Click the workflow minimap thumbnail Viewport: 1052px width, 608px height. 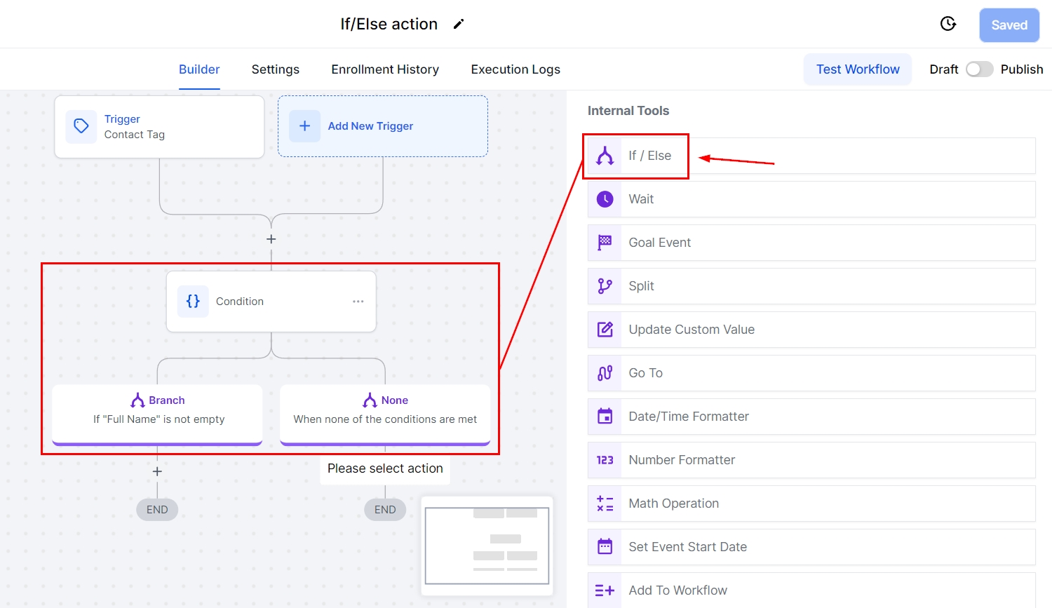[x=487, y=546]
